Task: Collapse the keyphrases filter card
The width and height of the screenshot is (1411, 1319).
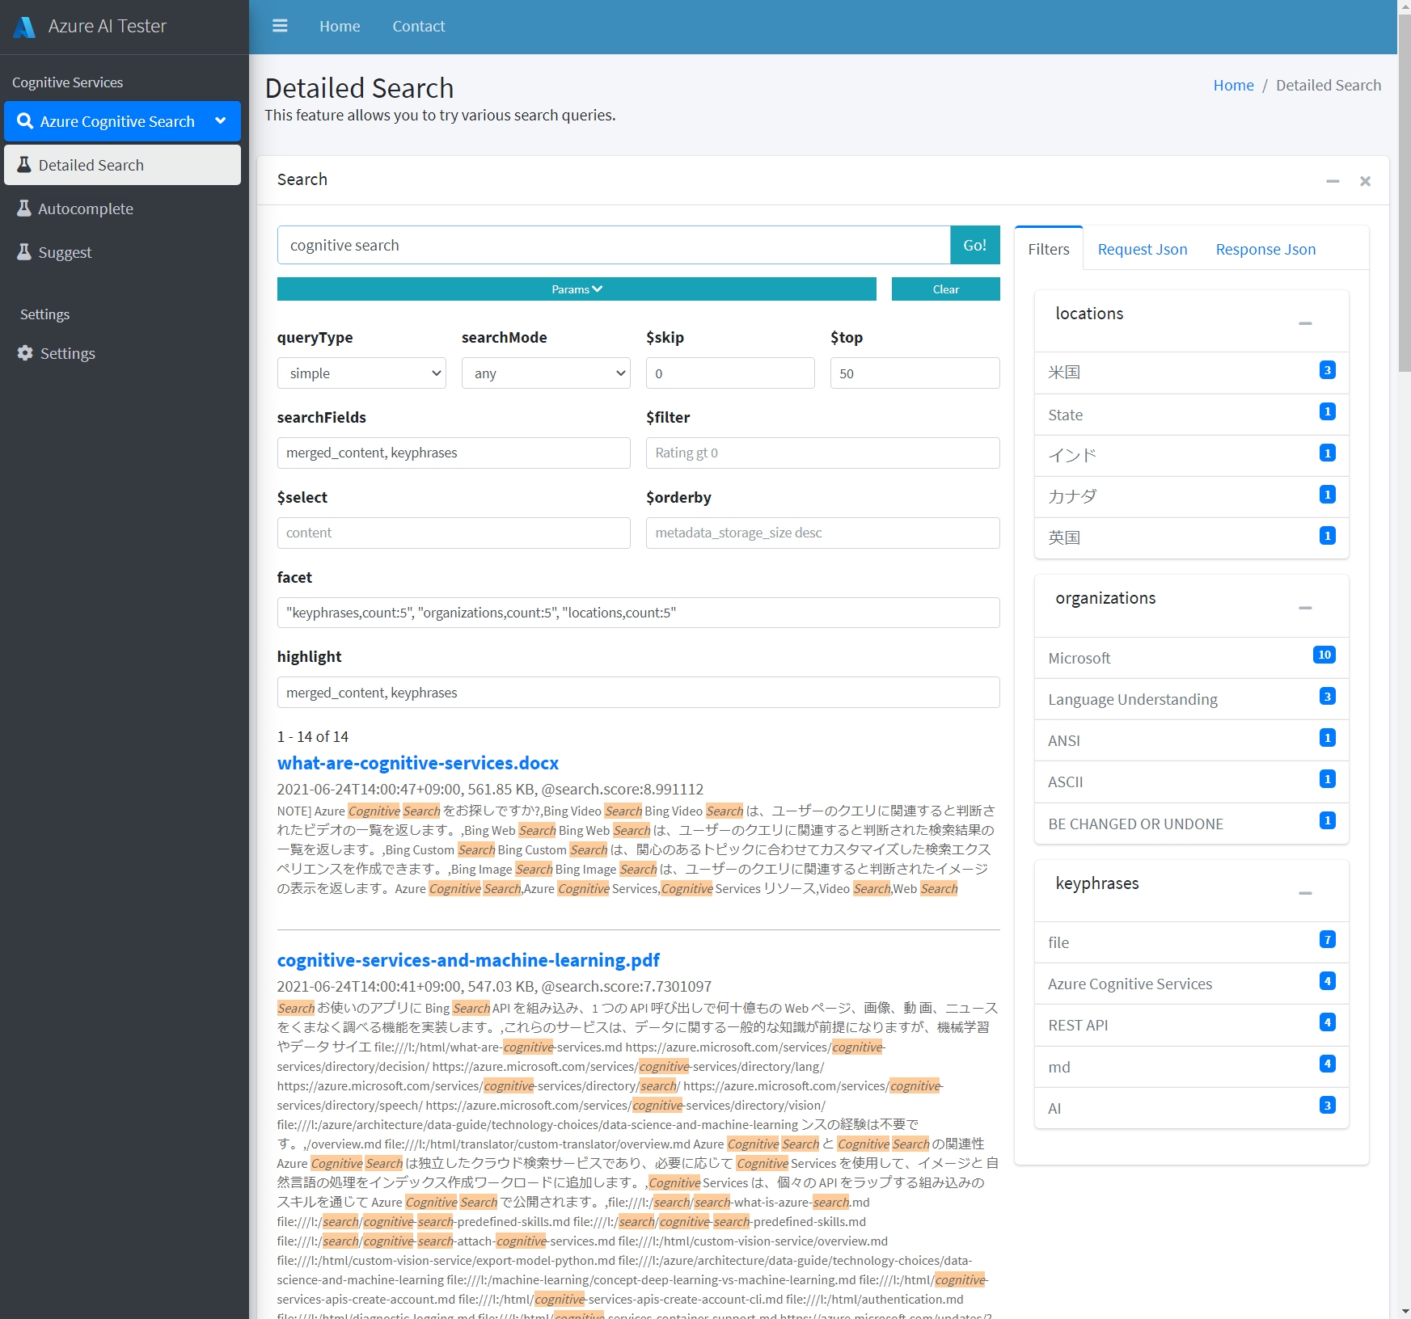Action: click(x=1305, y=893)
